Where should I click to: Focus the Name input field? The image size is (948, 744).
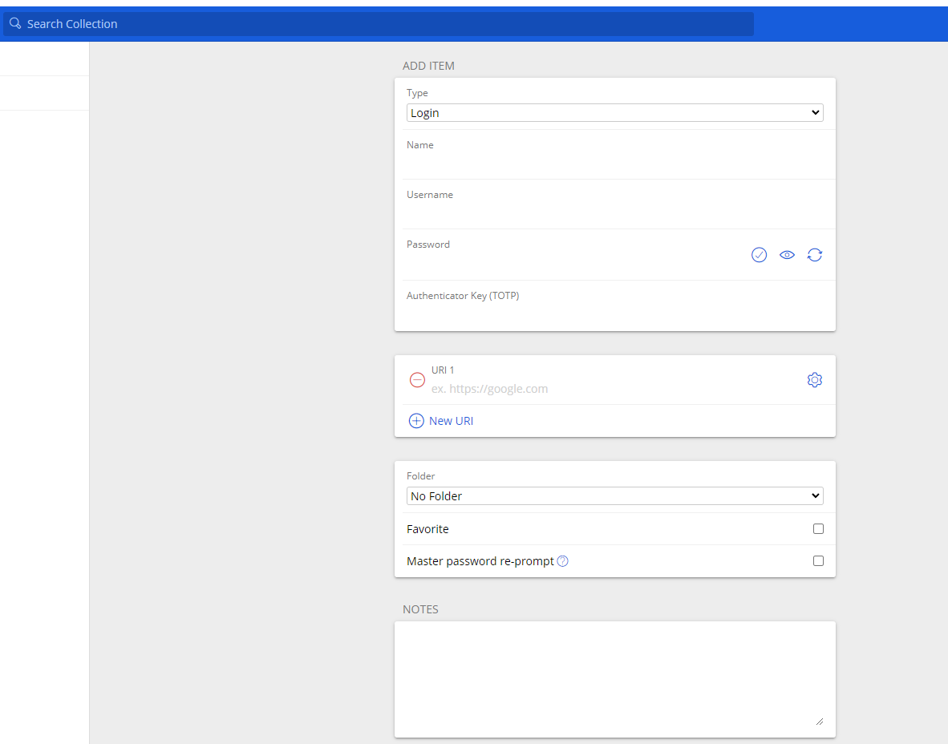click(x=614, y=164)
